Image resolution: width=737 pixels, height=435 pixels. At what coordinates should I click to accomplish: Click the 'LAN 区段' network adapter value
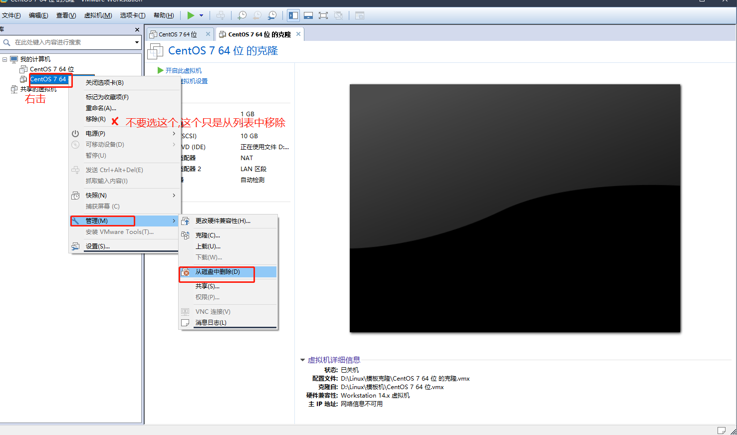pyautogui.click(x=253, y=169)
